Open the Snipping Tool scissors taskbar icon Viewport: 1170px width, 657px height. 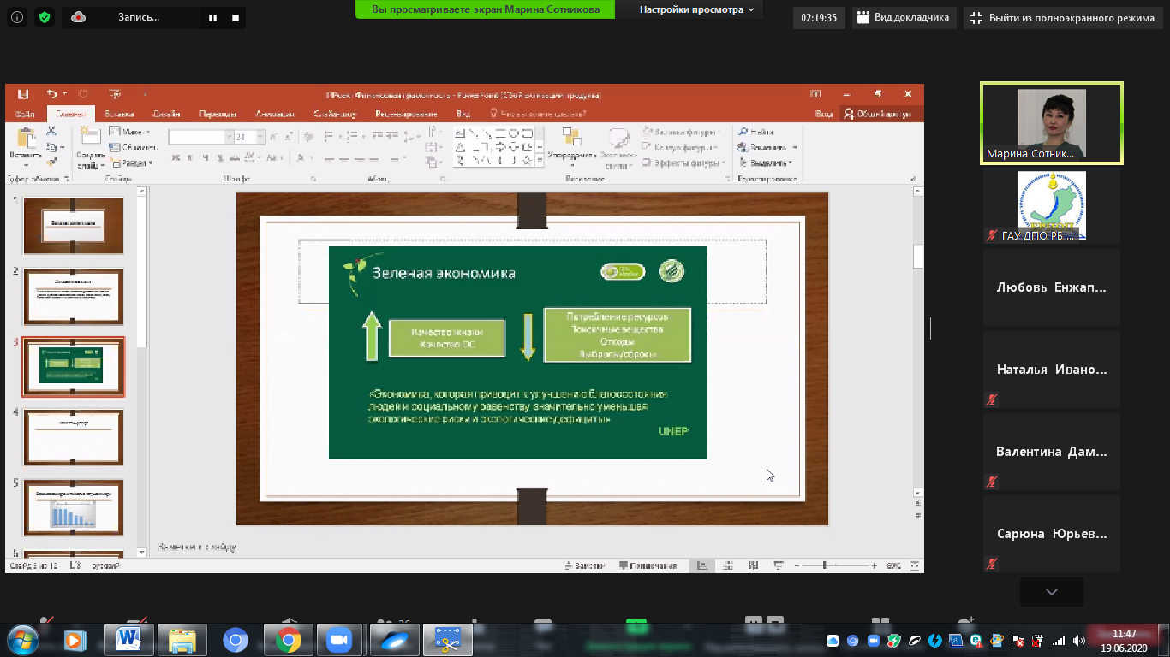coord(446,639)
